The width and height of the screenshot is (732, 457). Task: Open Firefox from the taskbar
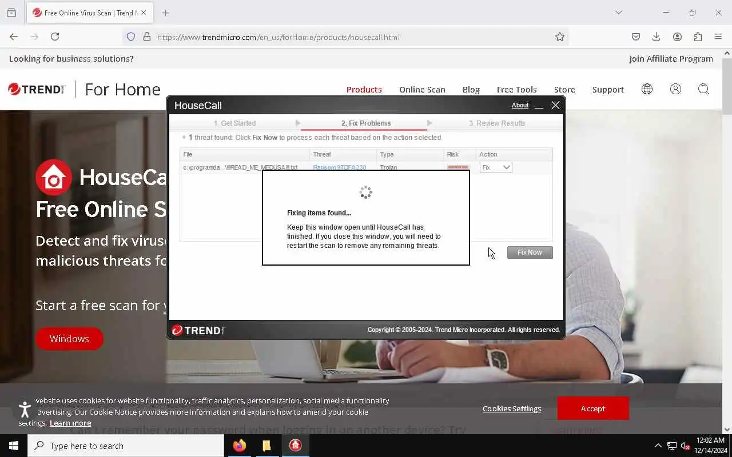tap(239, 446)
